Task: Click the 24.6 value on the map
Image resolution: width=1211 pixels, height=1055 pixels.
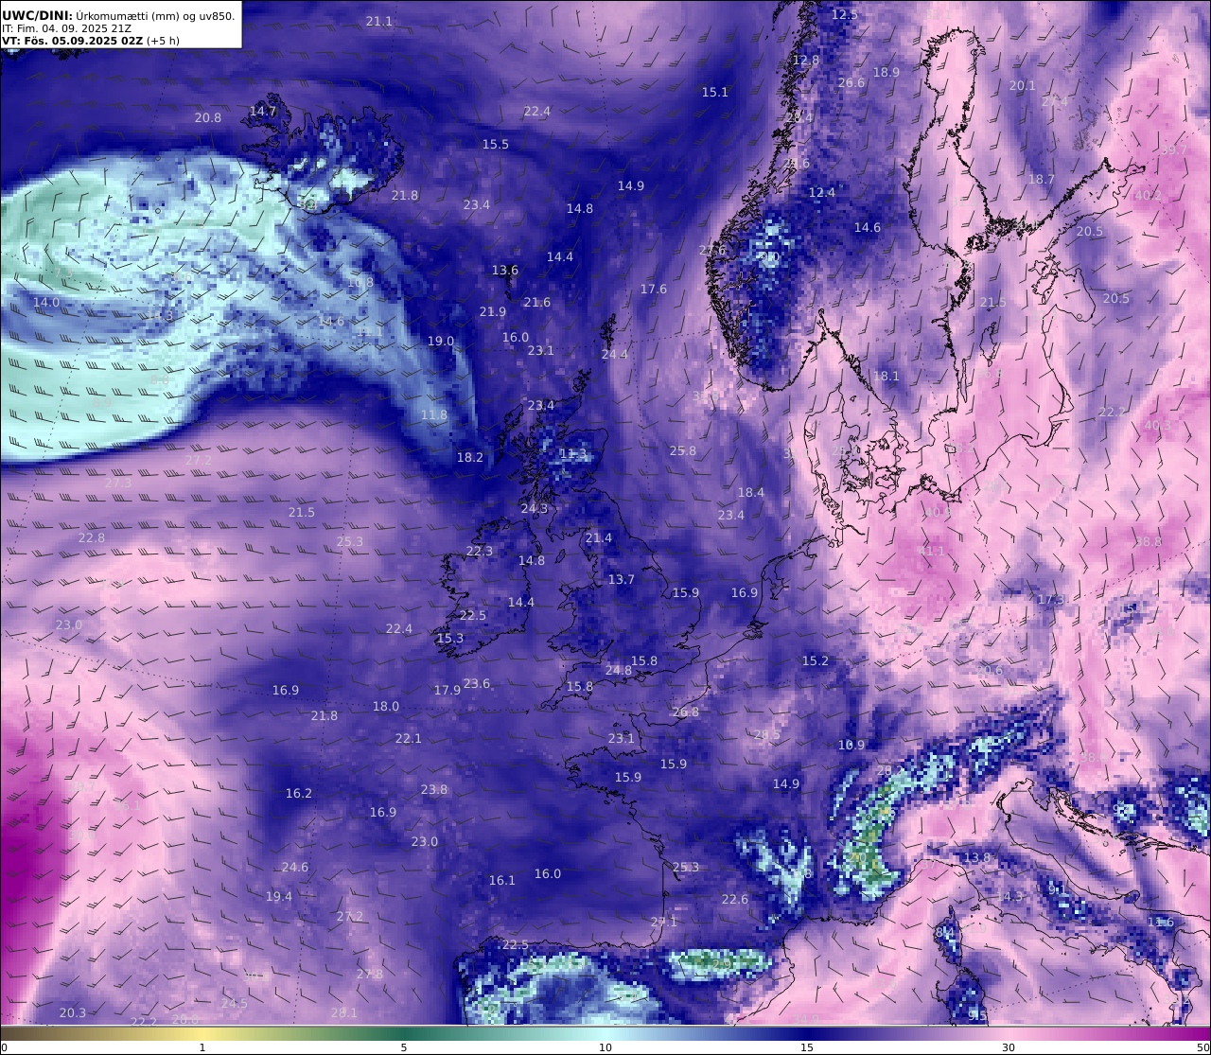Action: tap(295, 867)
